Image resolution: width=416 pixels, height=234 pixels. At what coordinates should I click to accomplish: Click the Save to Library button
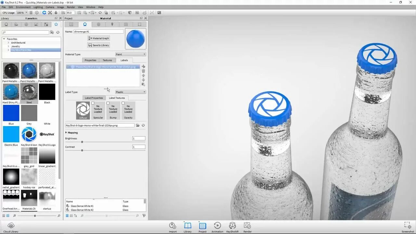pyautogui.click(x=98, y=45)
